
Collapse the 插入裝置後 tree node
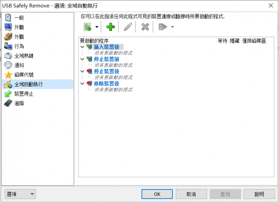(82, 47)
